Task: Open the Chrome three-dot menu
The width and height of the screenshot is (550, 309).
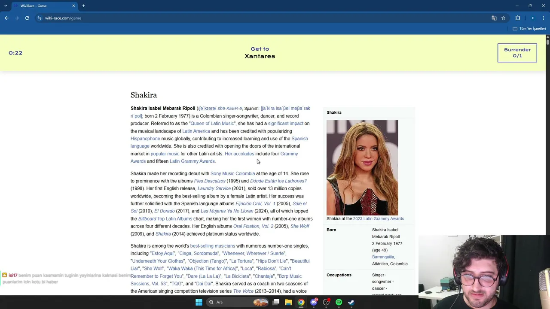Action: coord(544,18)
